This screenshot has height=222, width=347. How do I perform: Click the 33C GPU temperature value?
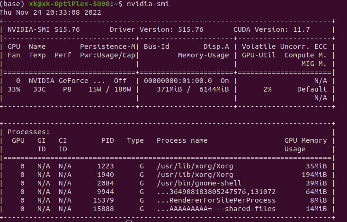coord(39,89)
